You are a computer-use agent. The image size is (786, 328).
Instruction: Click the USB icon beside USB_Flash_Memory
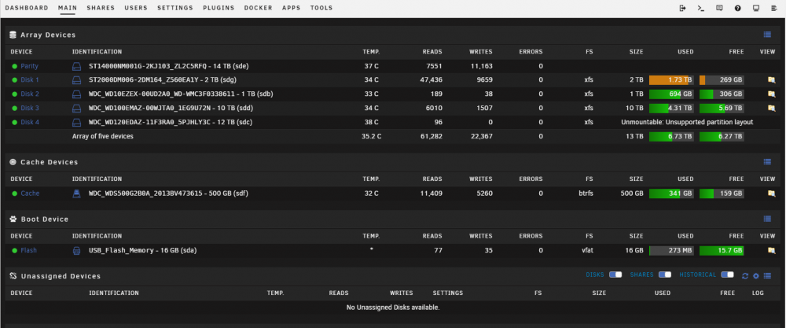pyautogui.click(x=77, y=251)
